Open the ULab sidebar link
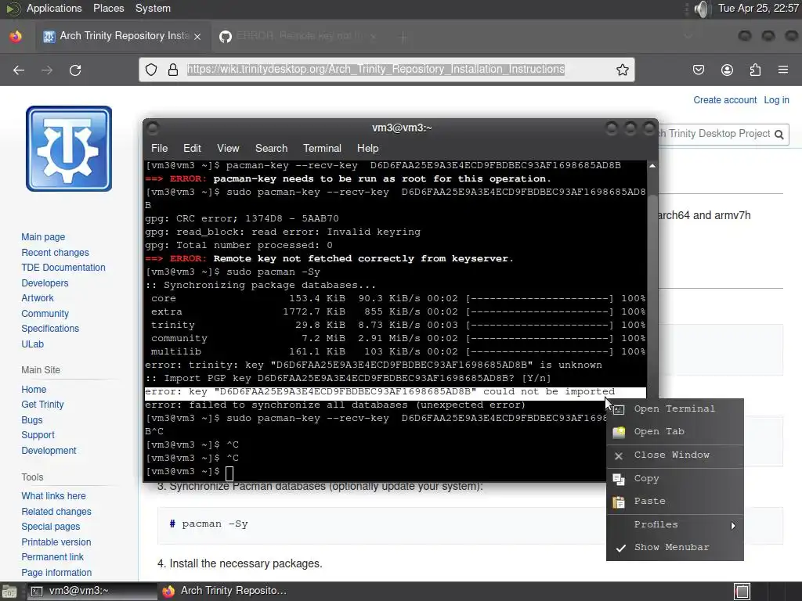This screenshot has width=802, height=601. pos(32,344)
